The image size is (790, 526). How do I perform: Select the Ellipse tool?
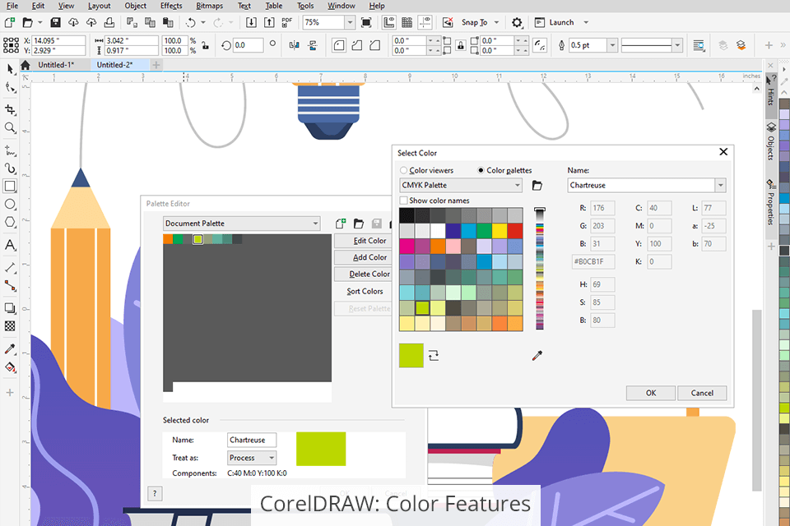(10, 204)
